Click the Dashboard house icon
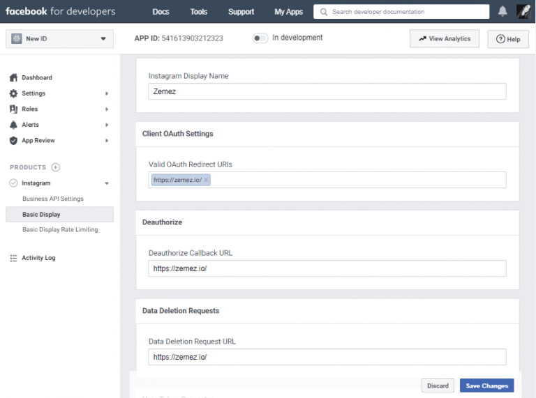536x398 pixels. tap(13, 77)
